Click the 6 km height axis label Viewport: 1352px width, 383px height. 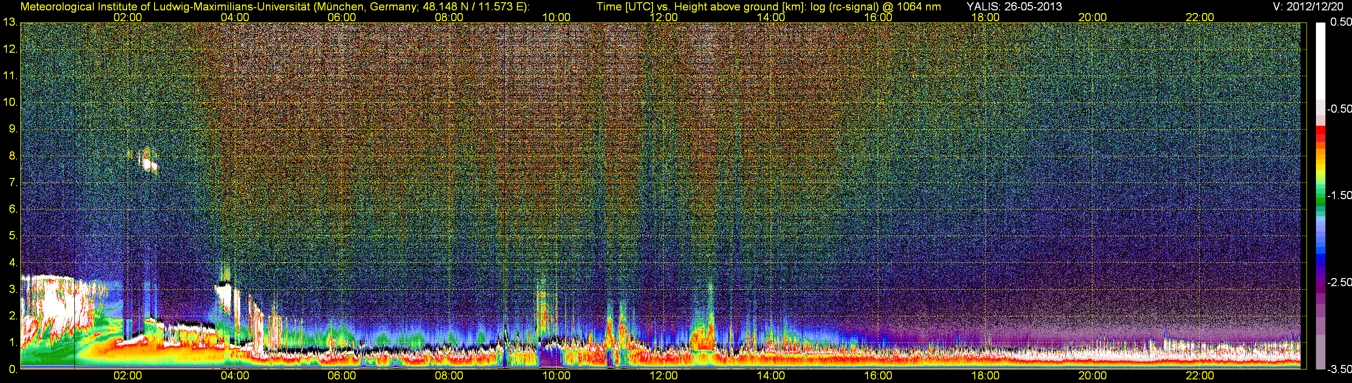click(x=13, y=210)
